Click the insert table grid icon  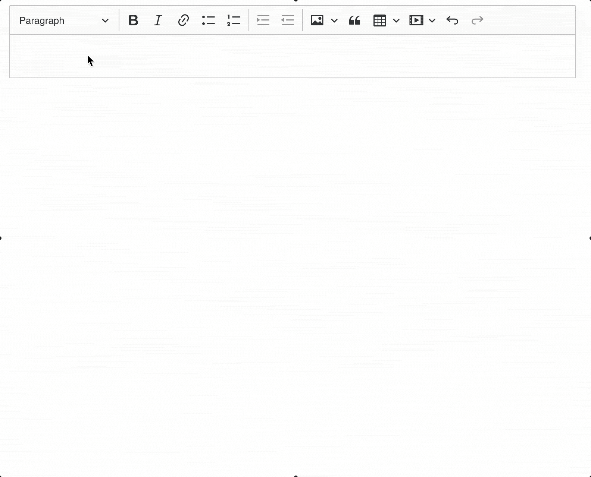pyautogui.click(x=379, y=20)
